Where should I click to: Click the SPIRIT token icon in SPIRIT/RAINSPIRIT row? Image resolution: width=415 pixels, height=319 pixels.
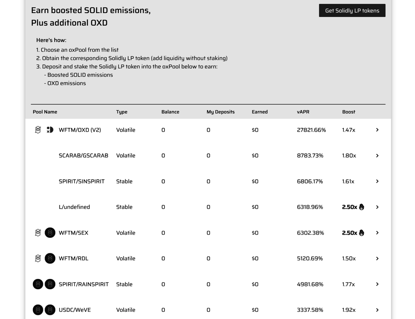(x=38, y=284)
